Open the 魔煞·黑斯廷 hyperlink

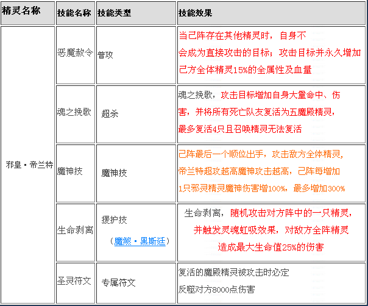[140, 241]
